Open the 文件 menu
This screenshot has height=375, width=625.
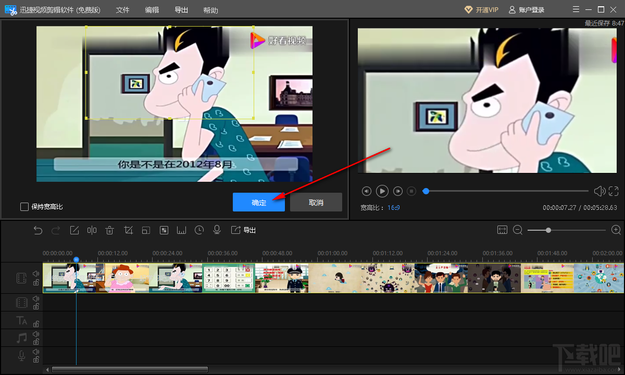(x=122, y=10)
